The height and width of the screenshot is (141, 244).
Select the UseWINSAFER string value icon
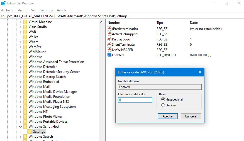pyautogui.click(x=109, y=50)
